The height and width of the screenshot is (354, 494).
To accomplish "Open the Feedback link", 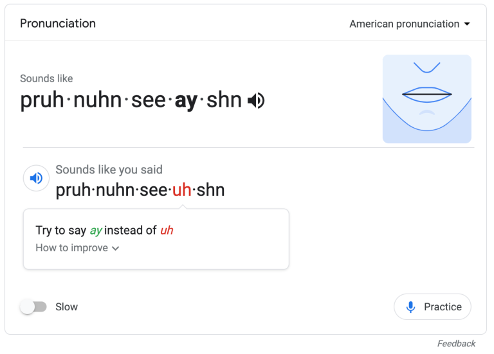I will (456, 344).
